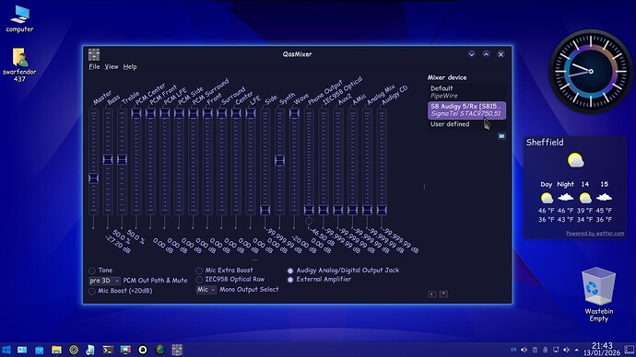The image size is (636, 357).
Task: Click the Wave slider handle
Action: [x=294, y=113]
